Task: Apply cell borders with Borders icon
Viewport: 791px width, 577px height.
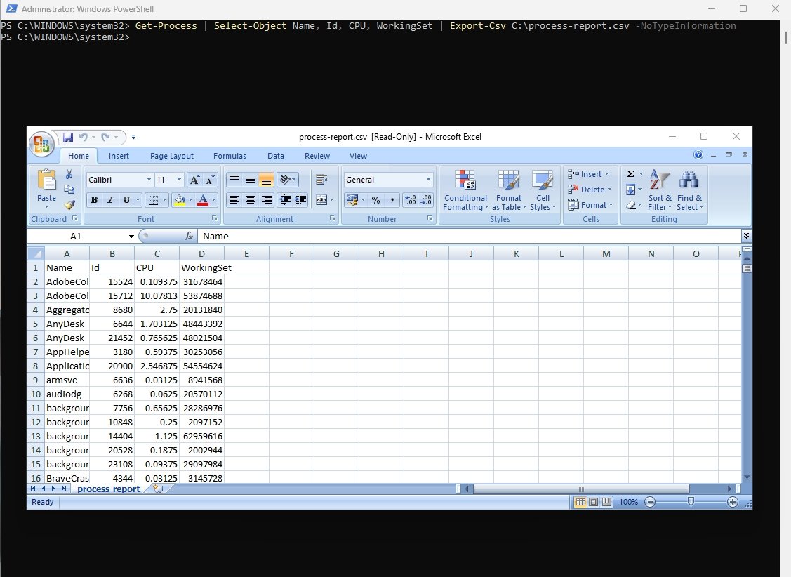Action: coord(153,200)
